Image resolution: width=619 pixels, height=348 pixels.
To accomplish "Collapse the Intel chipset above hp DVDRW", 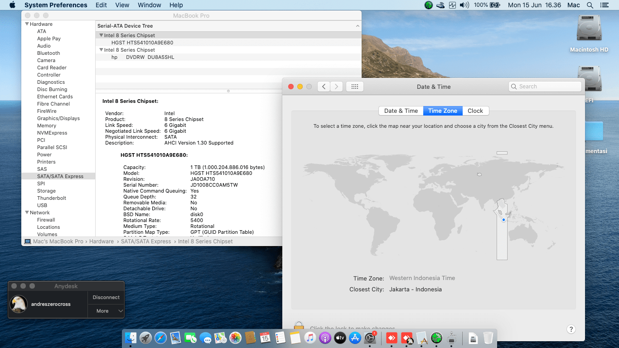I will 102,50.
